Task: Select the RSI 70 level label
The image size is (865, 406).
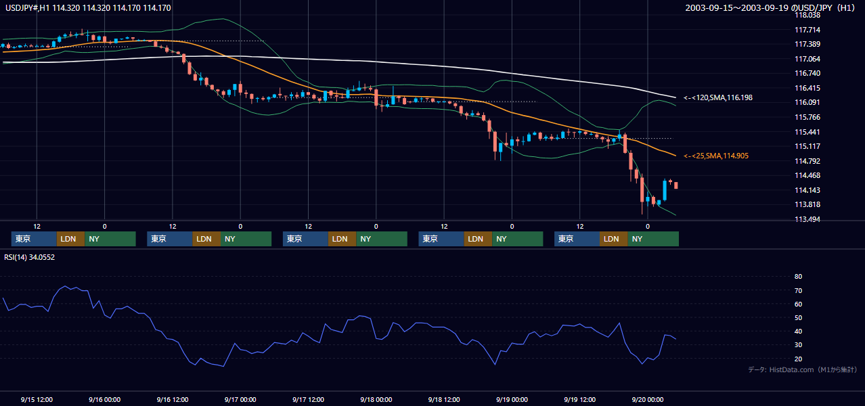Action: 798,290
